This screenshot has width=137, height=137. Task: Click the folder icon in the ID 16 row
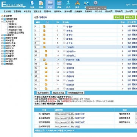click(46, 64)
